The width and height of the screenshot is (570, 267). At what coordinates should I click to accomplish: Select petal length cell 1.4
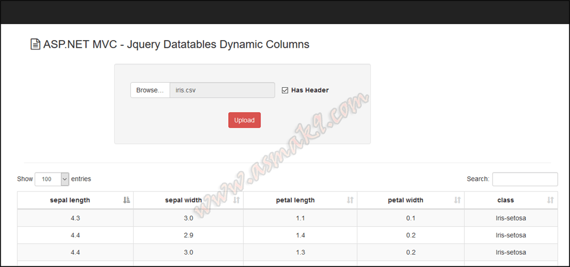(300, 235)
